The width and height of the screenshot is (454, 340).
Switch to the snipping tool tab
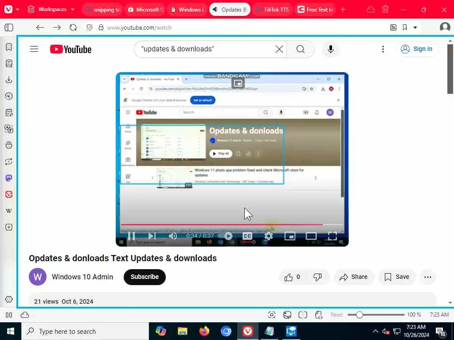[103, 10]
